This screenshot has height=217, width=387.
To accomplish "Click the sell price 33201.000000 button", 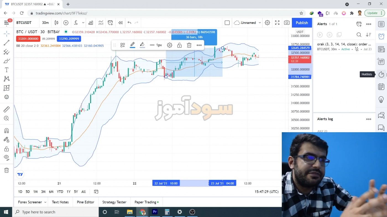I will pos(28,39).
